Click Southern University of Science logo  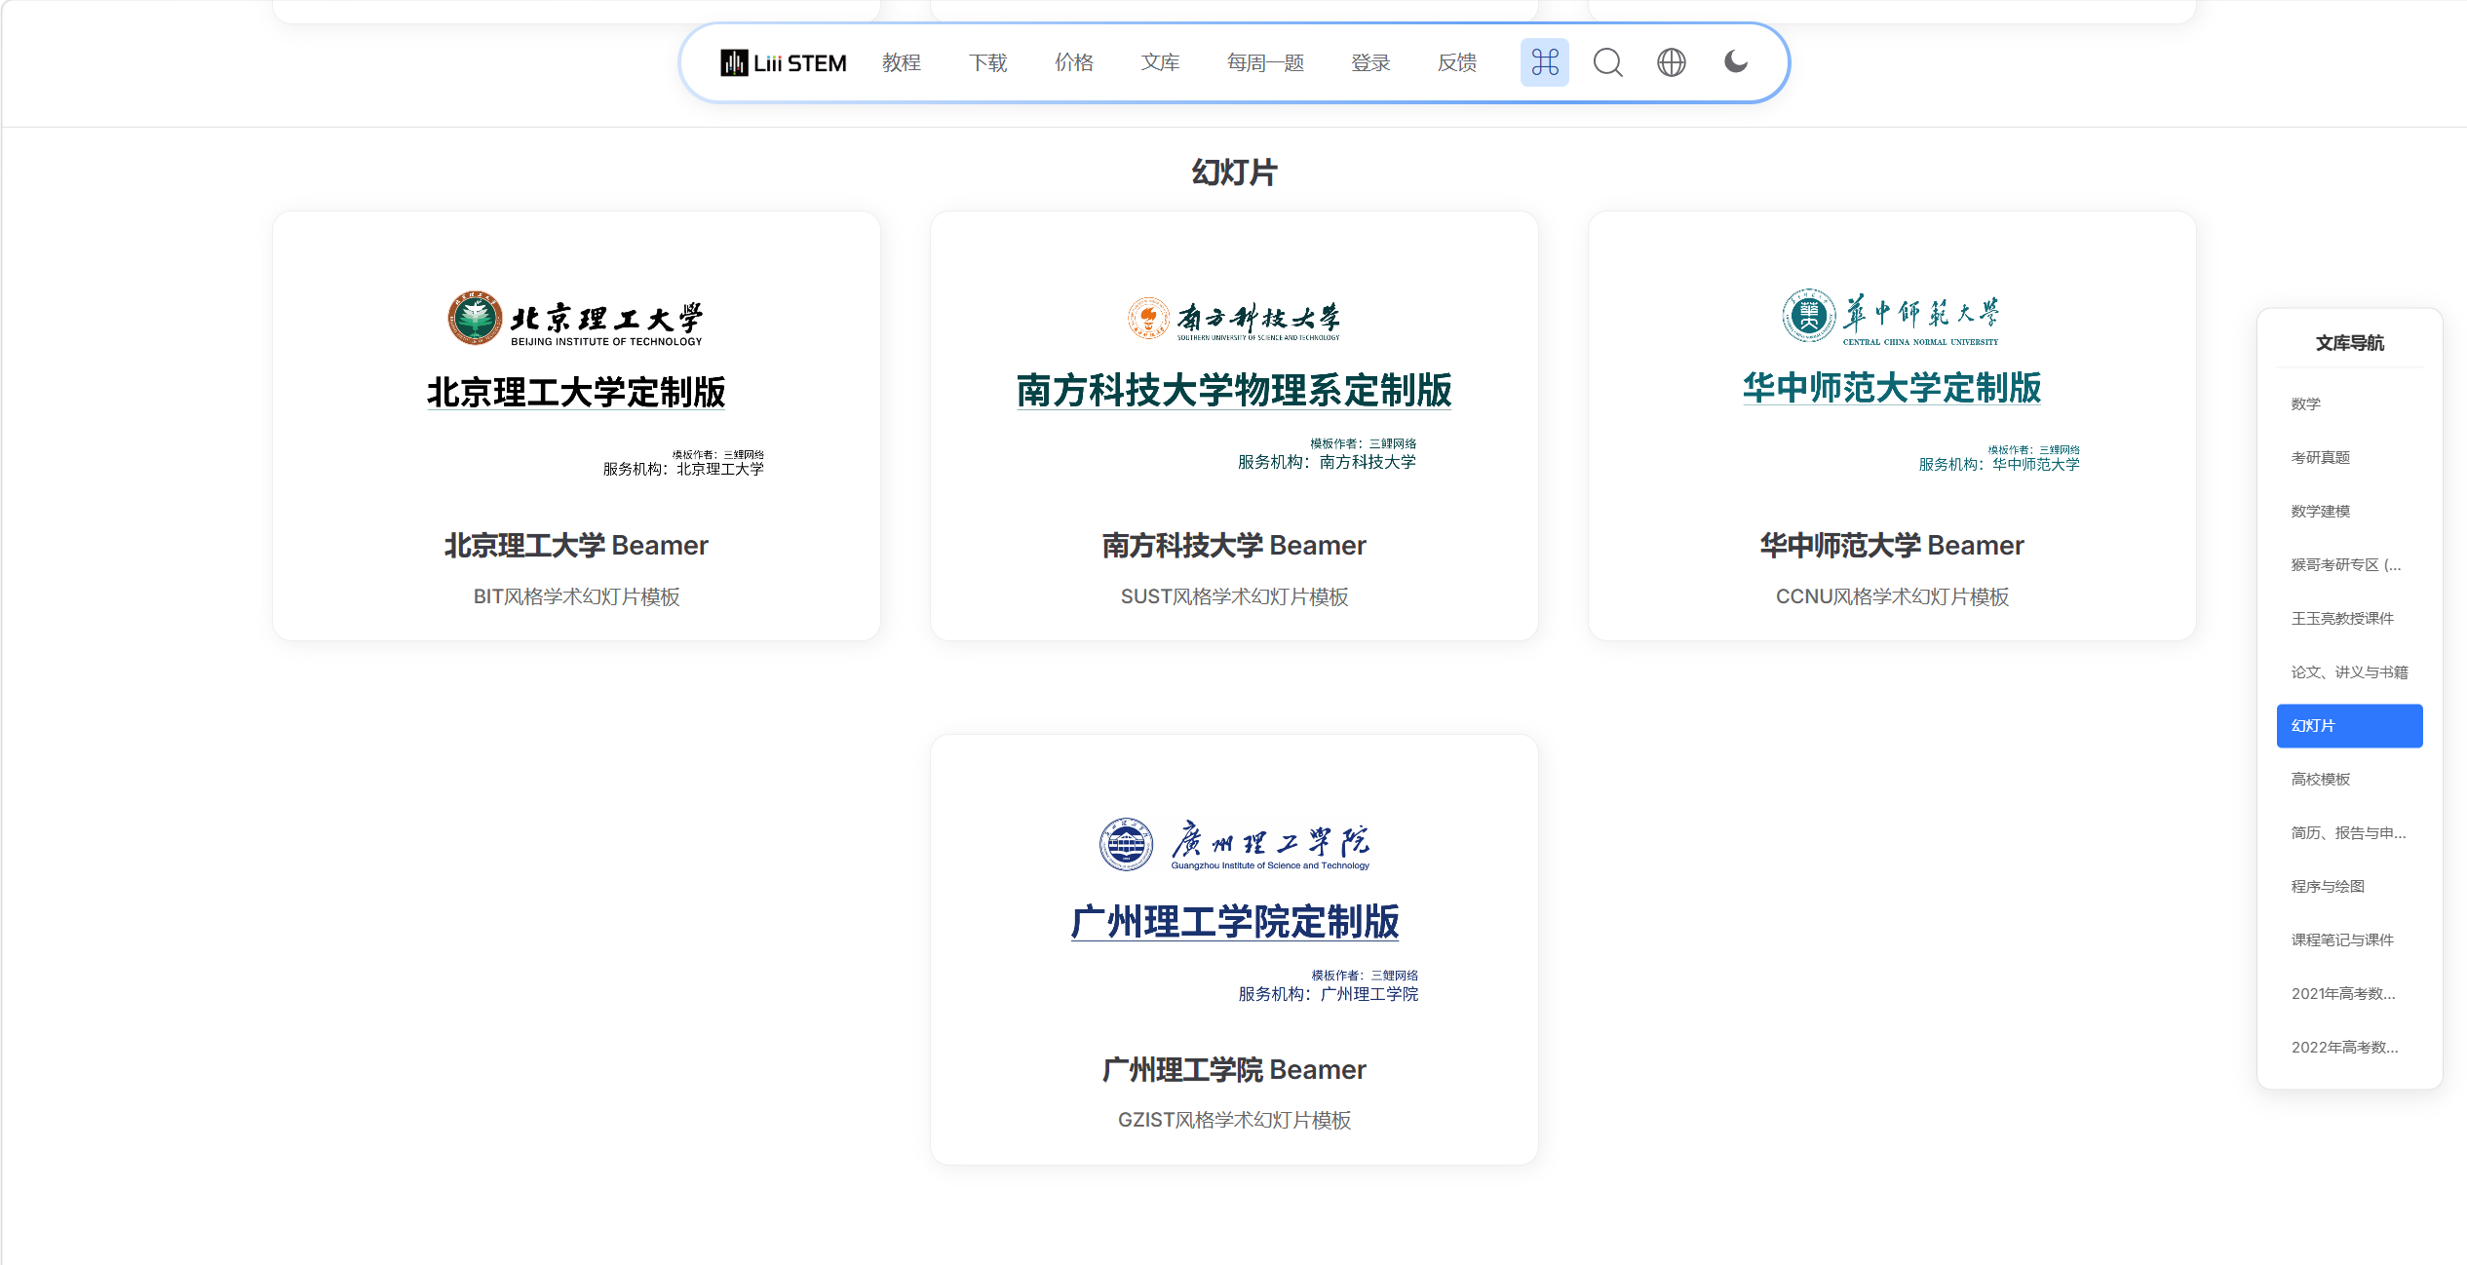point(1233,319)
